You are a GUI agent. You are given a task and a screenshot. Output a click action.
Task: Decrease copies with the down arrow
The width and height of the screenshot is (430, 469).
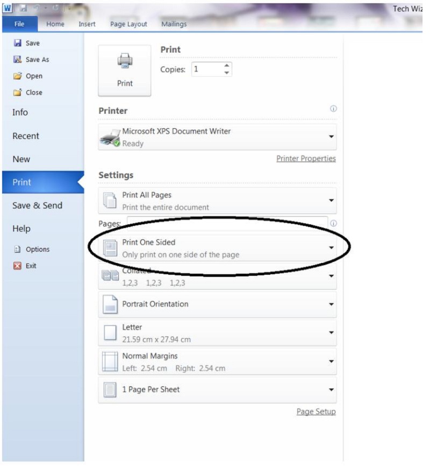click(x=227, y=72)
